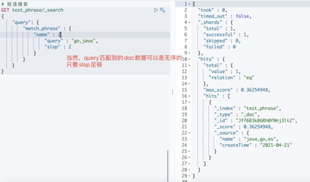Click the "# 短语搜索" comment line

(x=14, y=4)
